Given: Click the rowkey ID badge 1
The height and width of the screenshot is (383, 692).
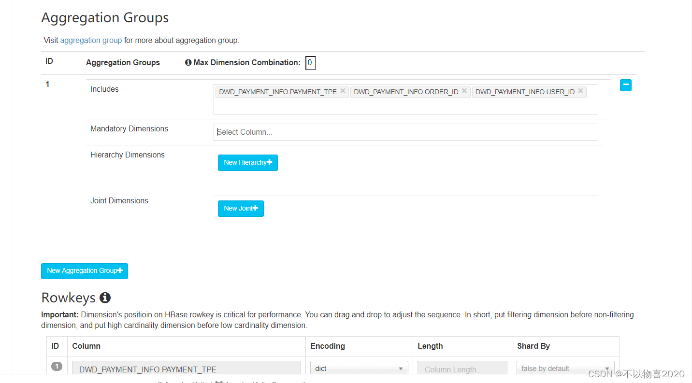Looking at the screenshot, I should click(57, 367).
